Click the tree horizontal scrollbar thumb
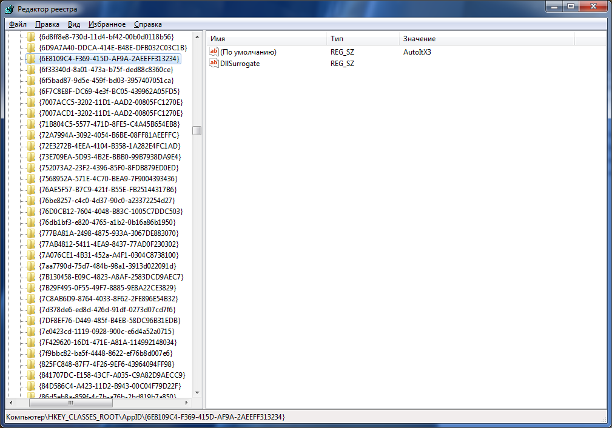Viewport: 612px width, 428px height. [70, 403]
